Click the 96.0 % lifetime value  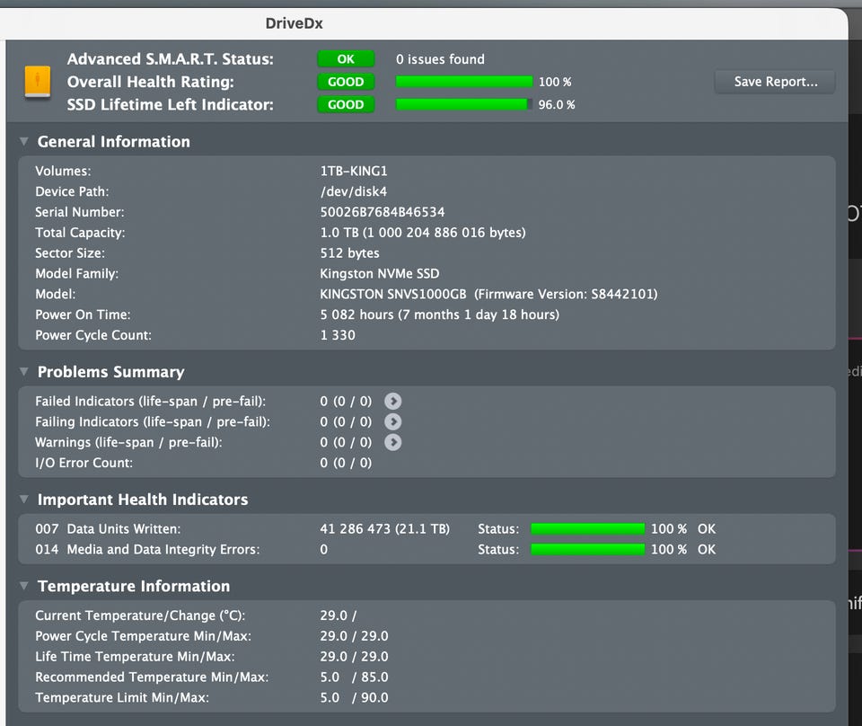[557, 104]
